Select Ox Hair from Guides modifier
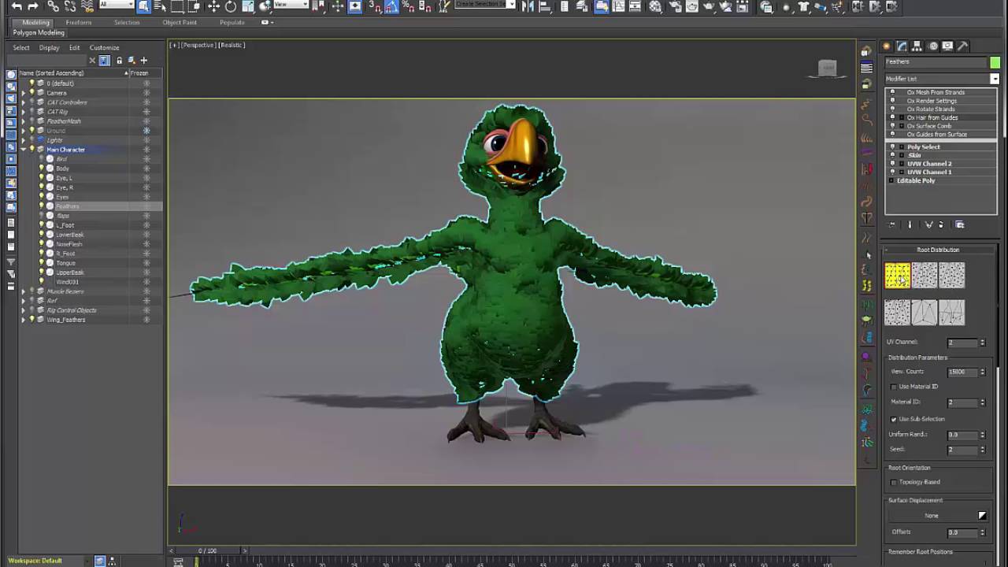Image resolution: width=1008 pixels, height=567 pixels. [932, 117]
